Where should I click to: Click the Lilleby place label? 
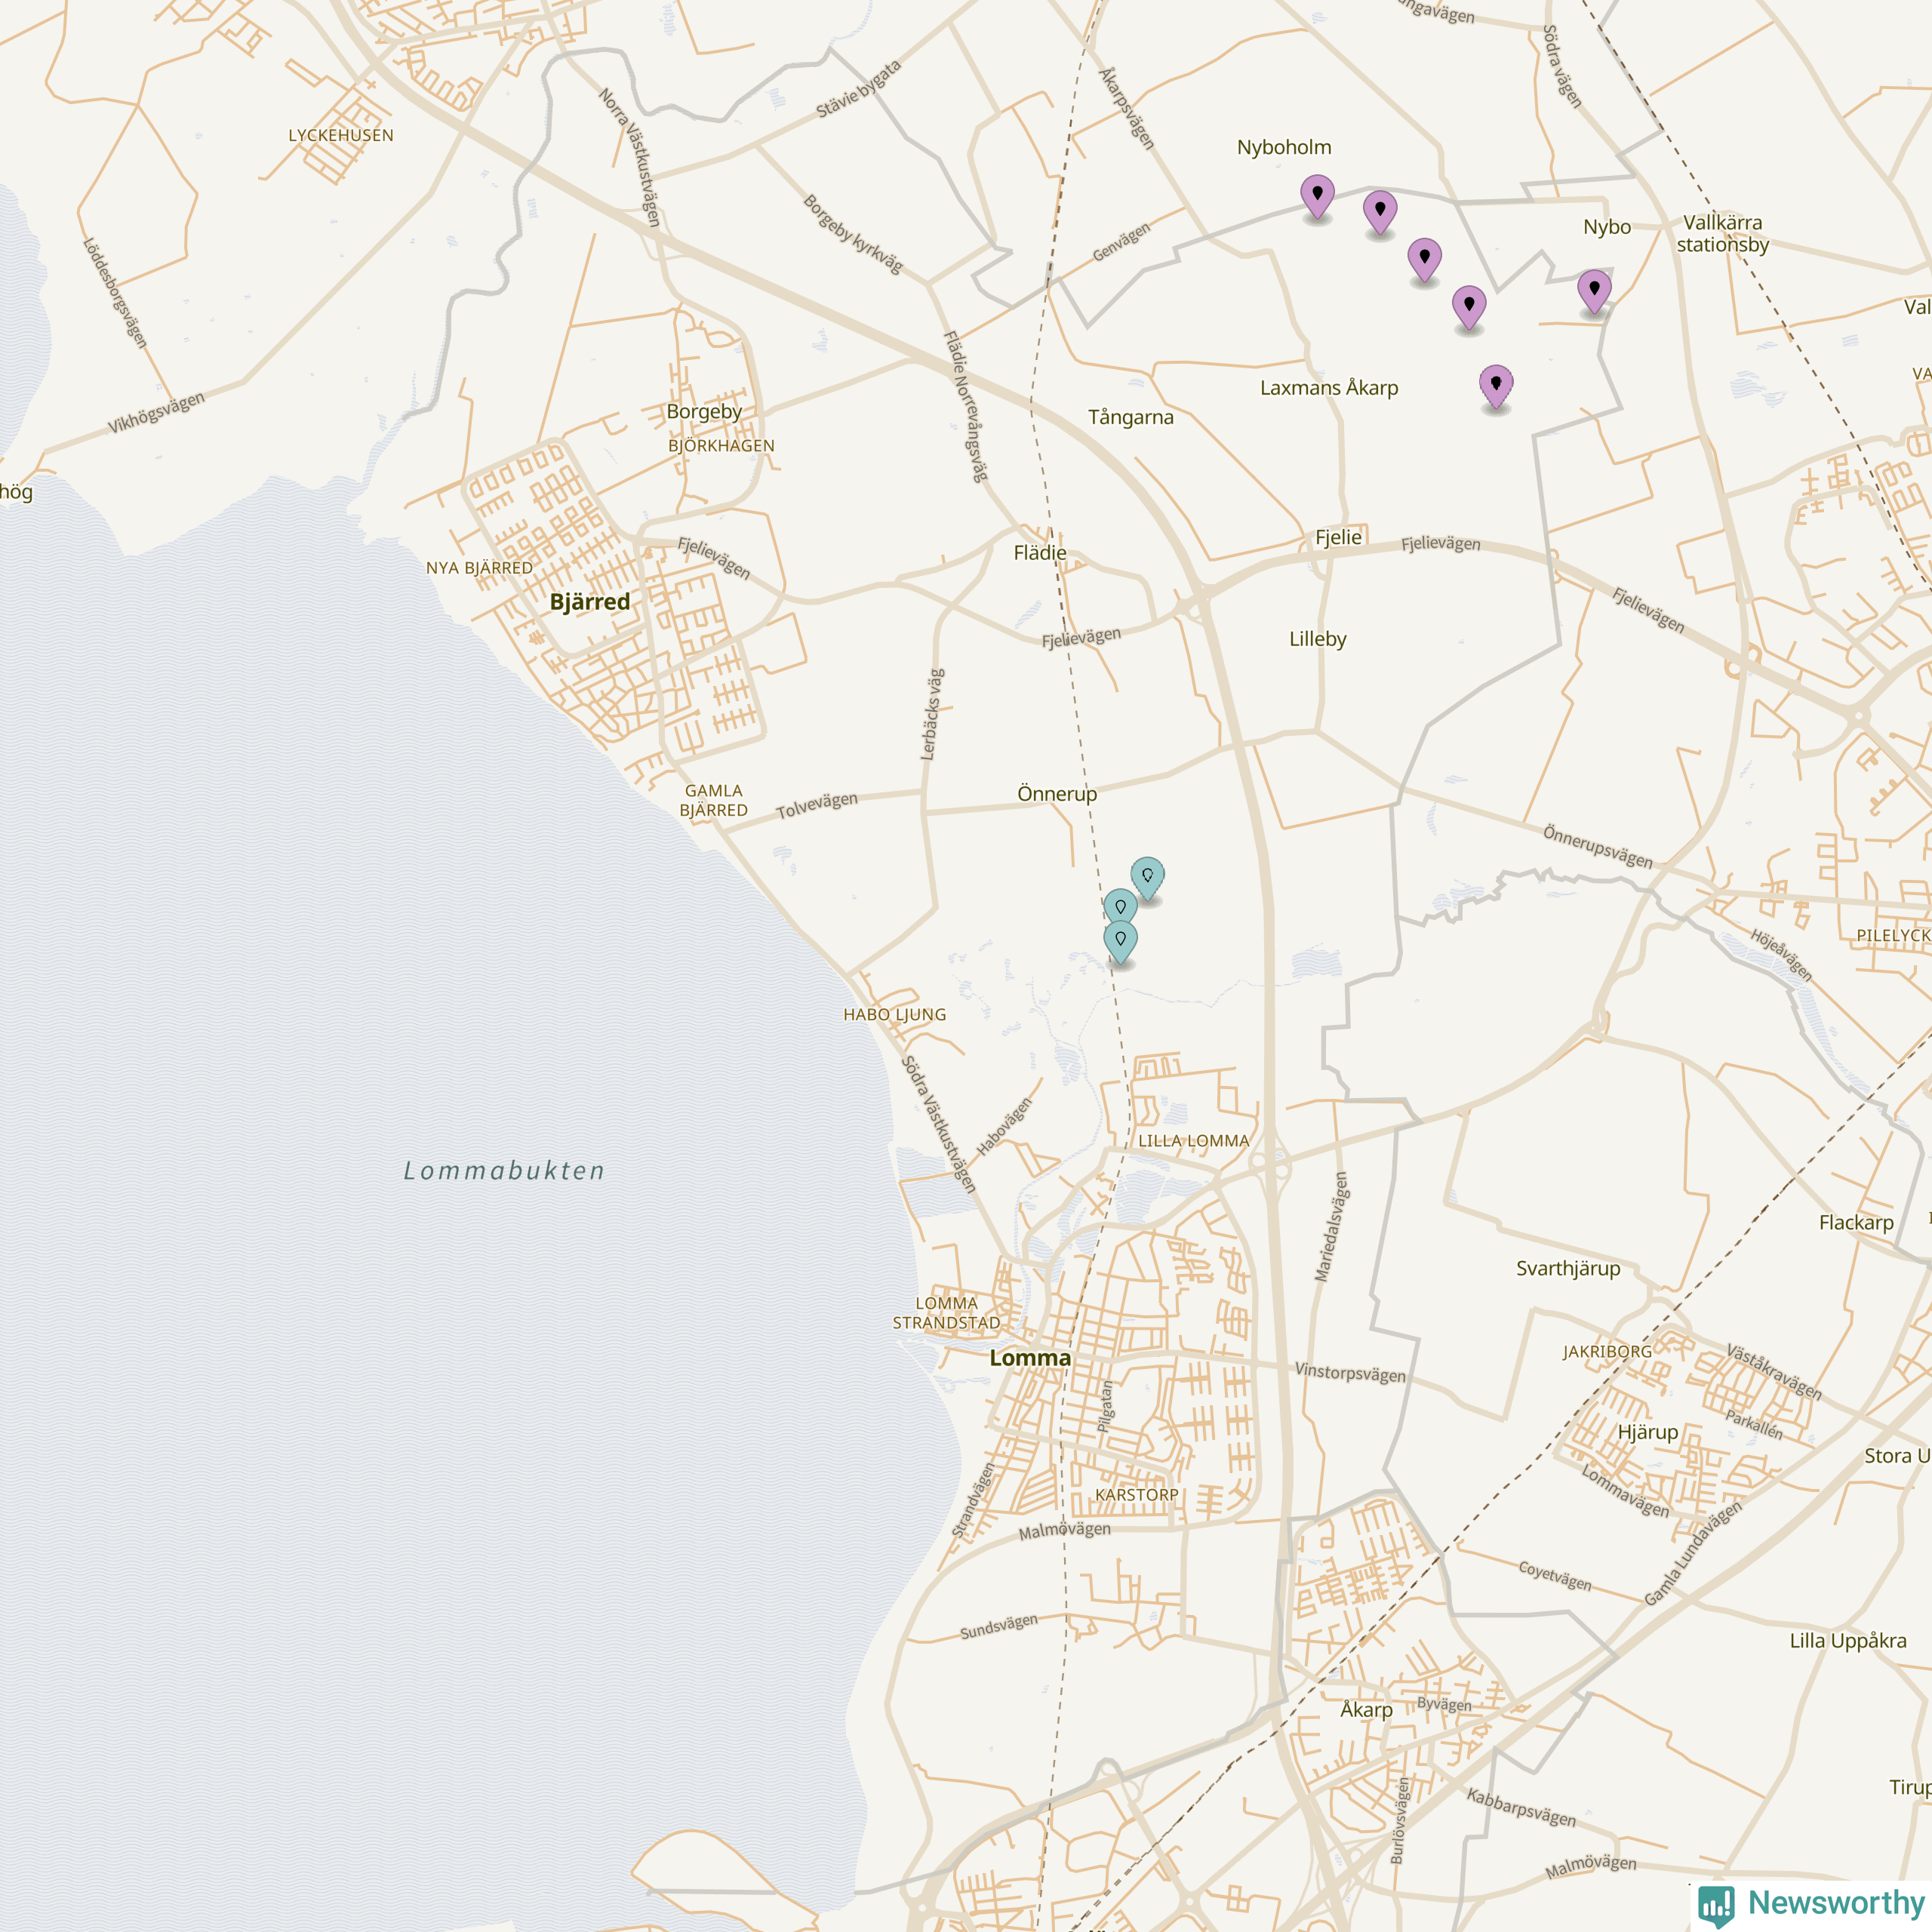click(1318, 639)
